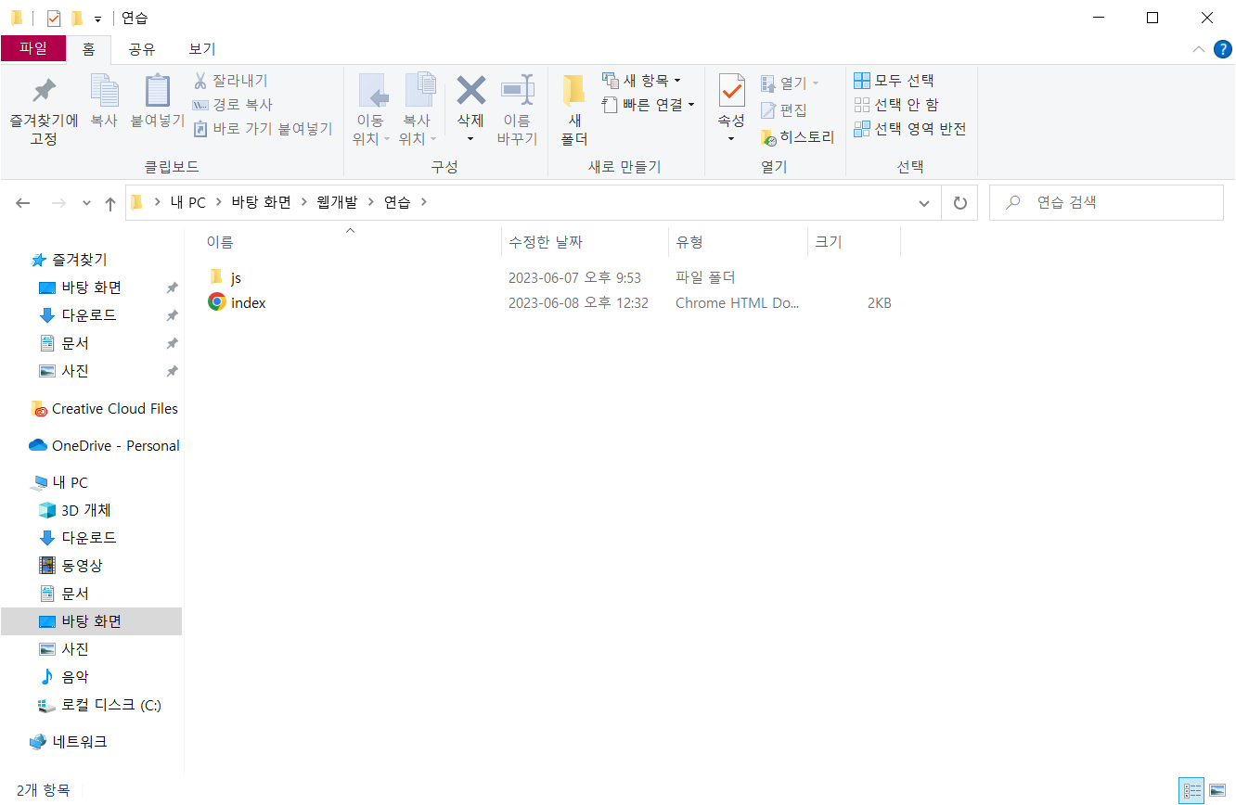Open the 빠른 연결 dropdown menu

click(690, 104)
